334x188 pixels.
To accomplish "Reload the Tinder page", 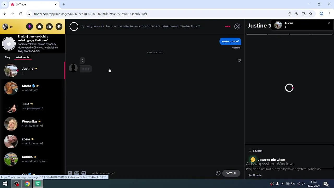I will point(20,14).
